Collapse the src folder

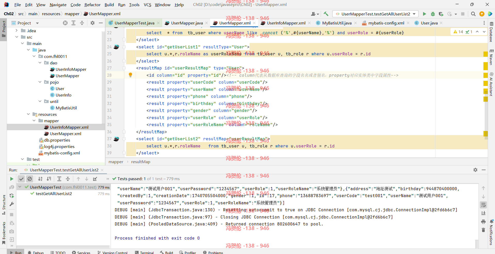point(16,37)
